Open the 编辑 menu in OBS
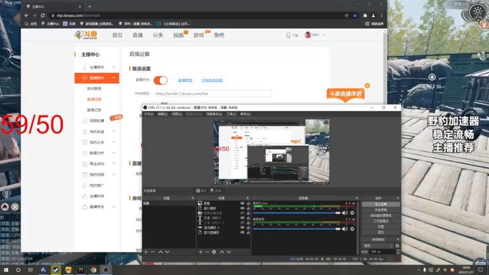The width and height of the screenshot is (489, 275). point(163,114)
